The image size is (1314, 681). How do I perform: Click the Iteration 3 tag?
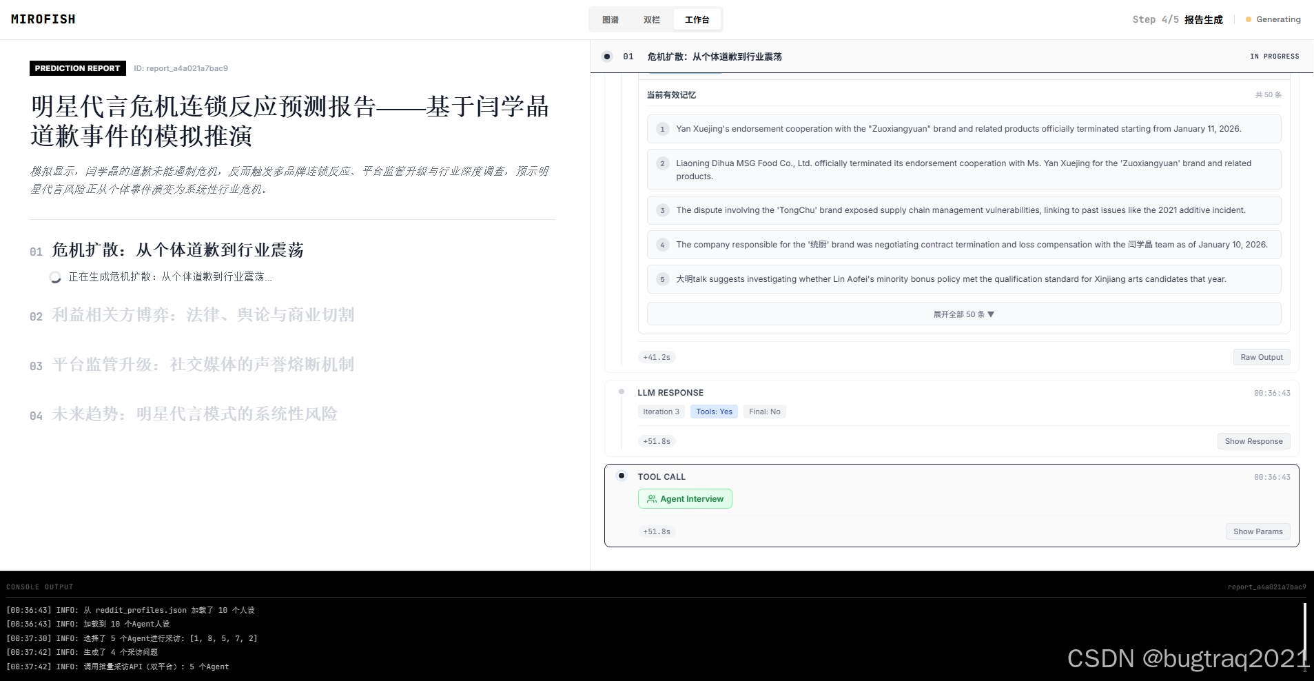coord(661,411)
